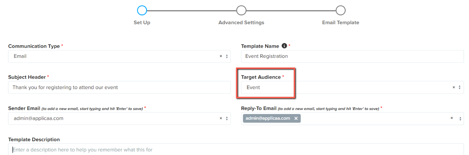Viewport: 469px width, 155px height.
Task: Expand the Reply-To Email dropdown arrows
Action: pos(460,118)
